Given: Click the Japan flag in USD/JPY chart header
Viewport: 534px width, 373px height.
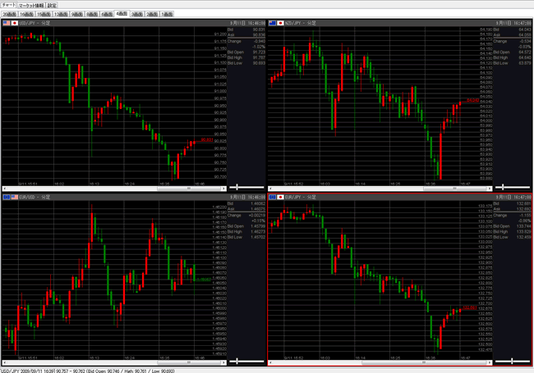Looking at the screenshot, I should click(x=15, y=23).
